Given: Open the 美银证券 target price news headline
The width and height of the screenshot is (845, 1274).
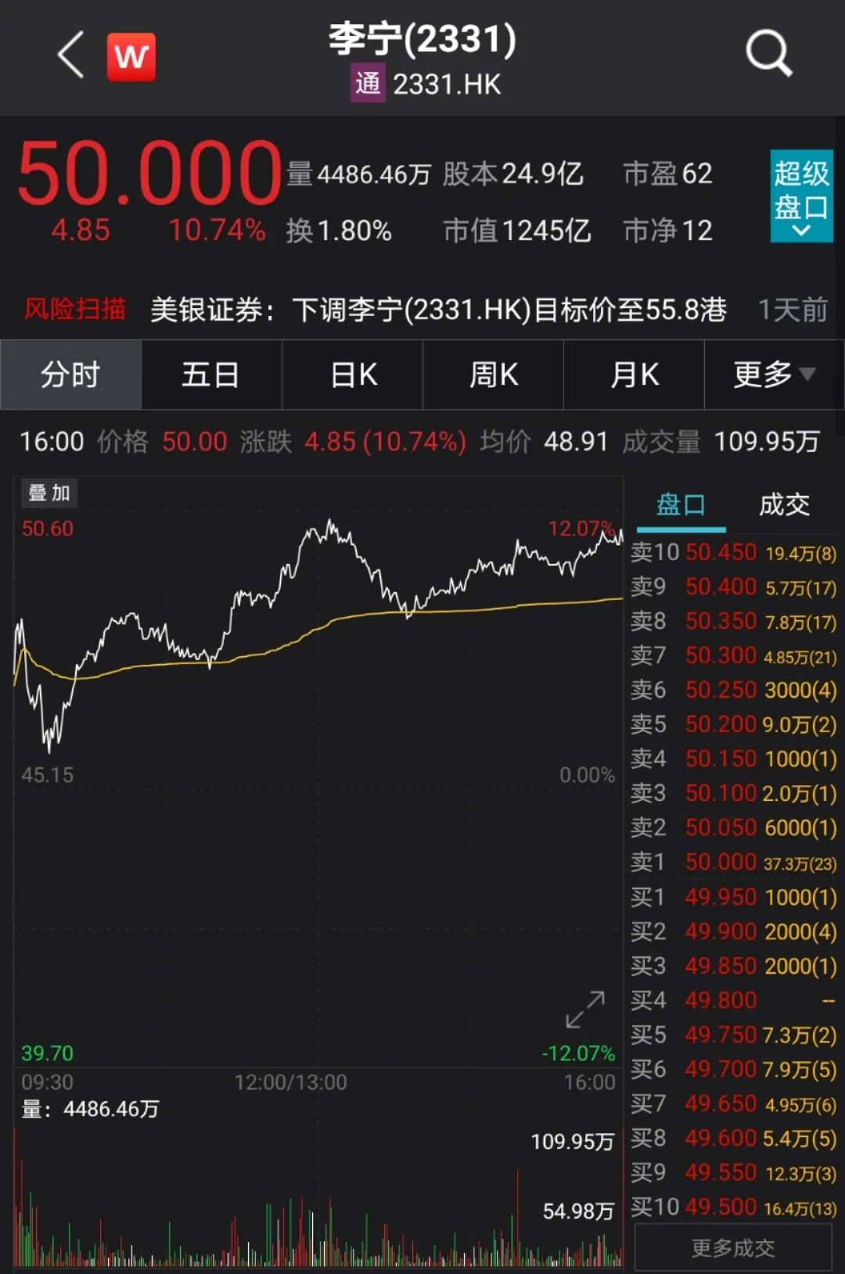Looking at the screenshot, I should click(438, 310).
